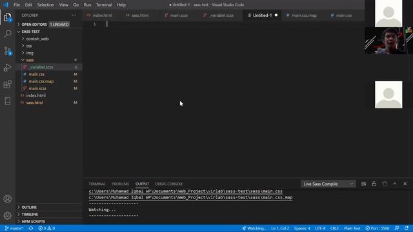Open main.css.map in the explorer tree
Screen dimensions: 413x232
(49, 81)
